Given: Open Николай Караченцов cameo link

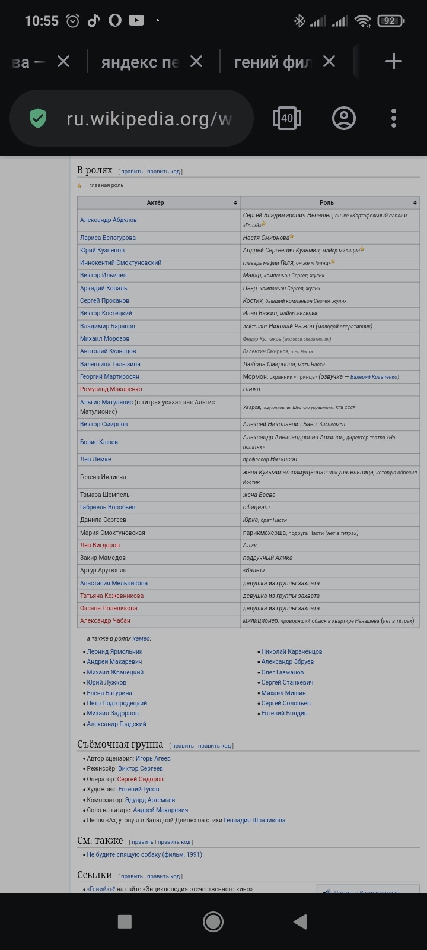Looking at the screenshot, I should [292, 652].
